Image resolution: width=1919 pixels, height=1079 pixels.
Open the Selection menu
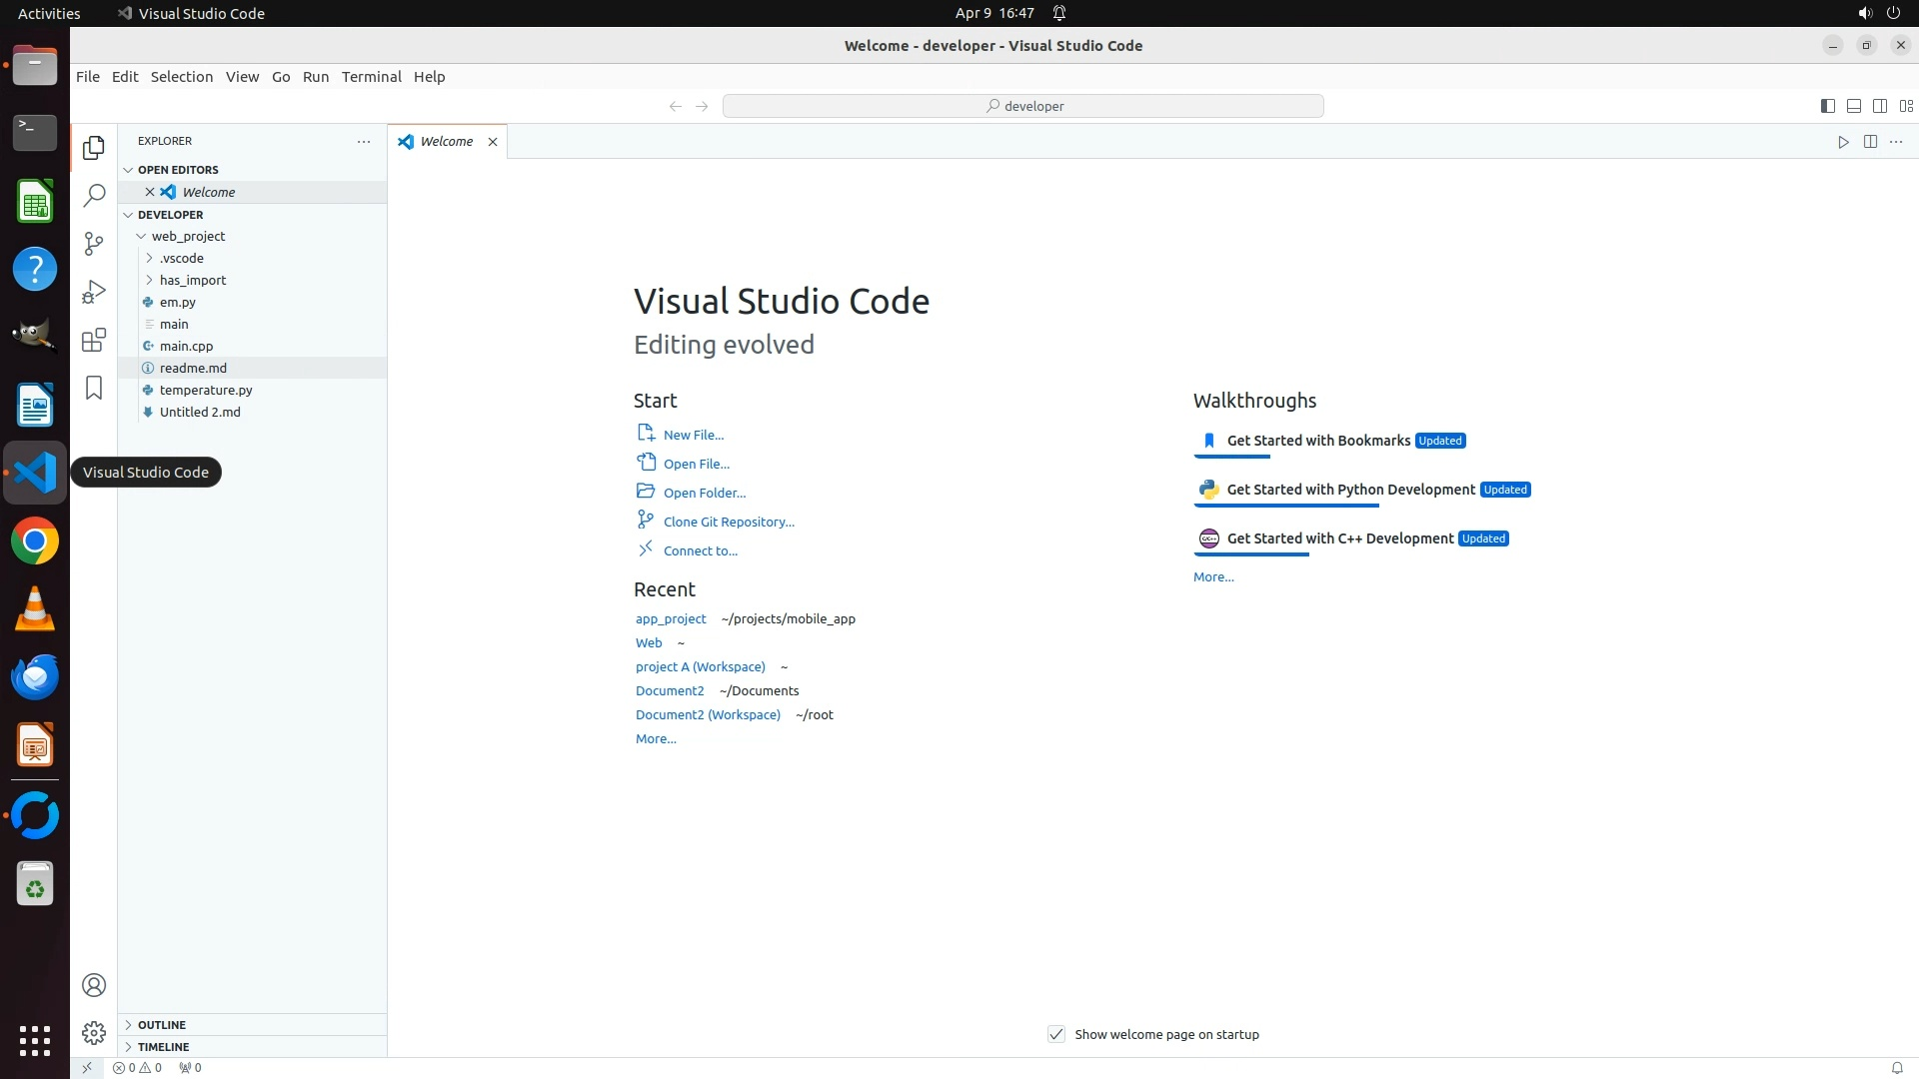click(x=181, y=77)
